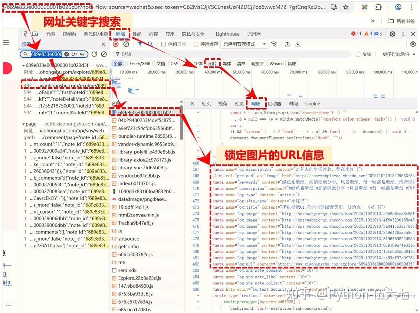420x313 pixels.
Task: Click the import HAR upload icon
Action: (x=287, y=44)
